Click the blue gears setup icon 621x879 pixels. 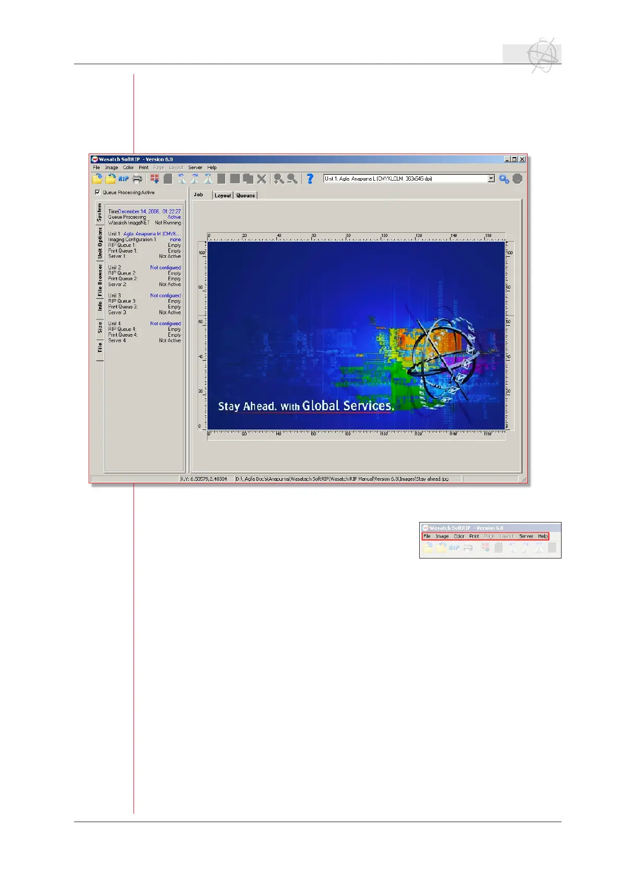504,179
